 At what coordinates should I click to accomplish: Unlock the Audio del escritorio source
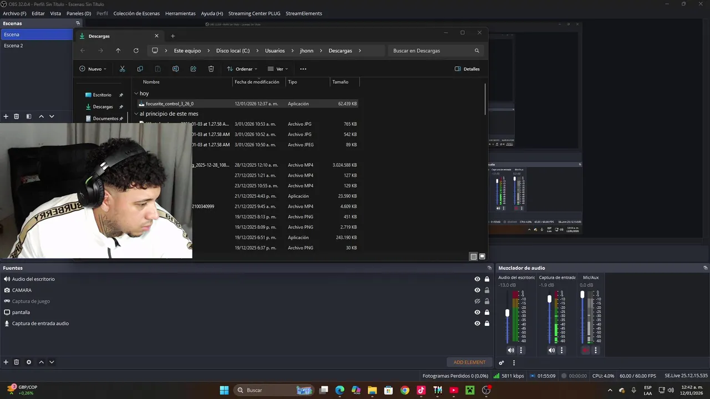(x=487, y=279)
